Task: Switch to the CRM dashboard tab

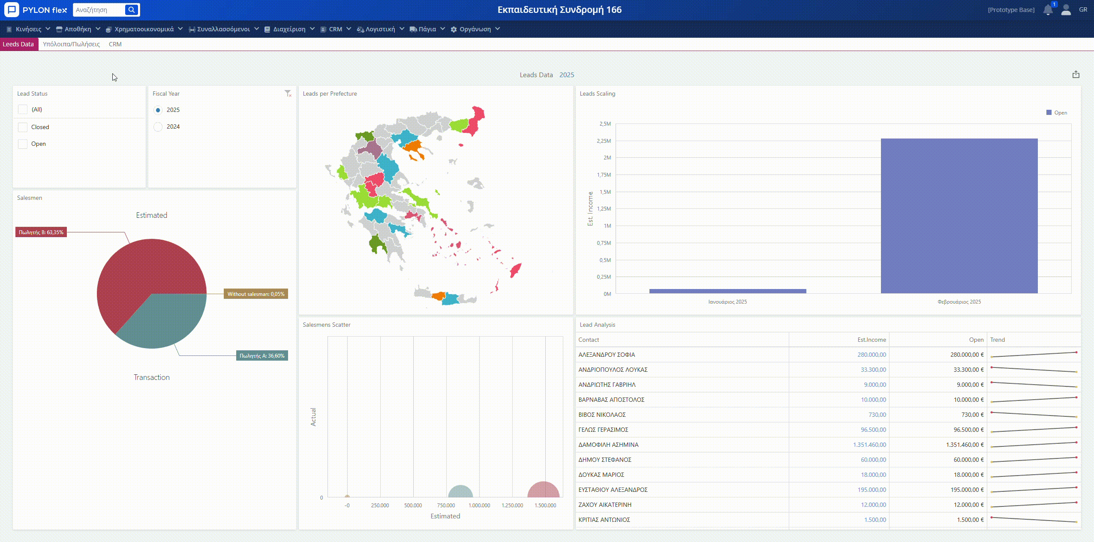Action: (x=115, y=44)
